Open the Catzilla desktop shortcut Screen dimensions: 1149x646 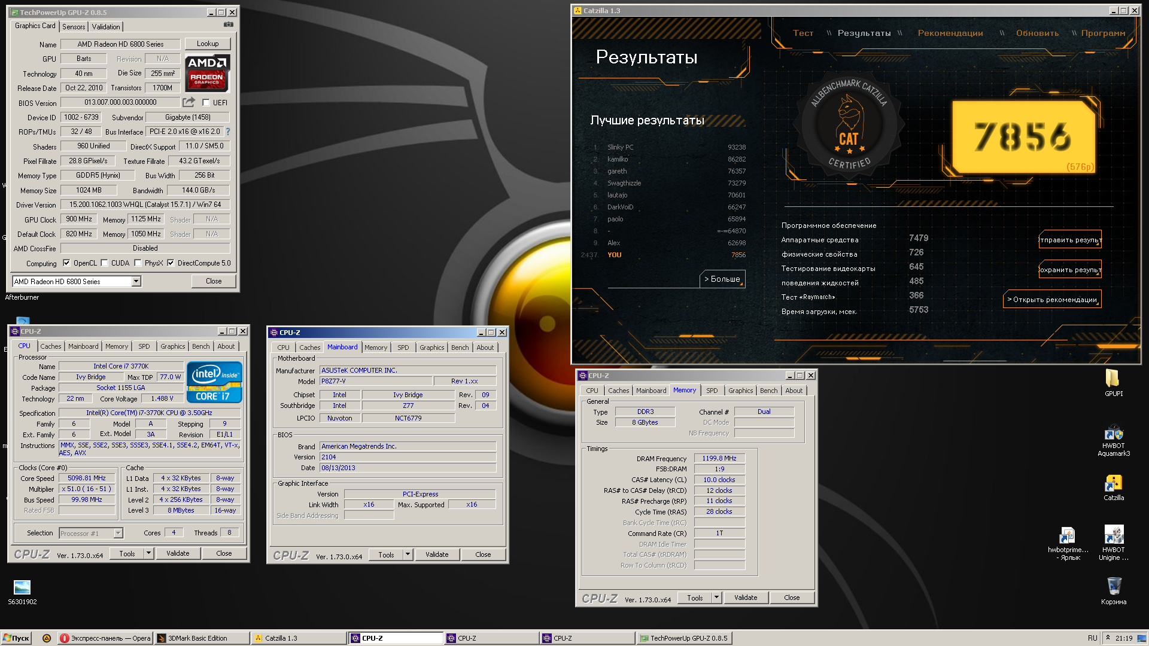[x=1113, y=487]
